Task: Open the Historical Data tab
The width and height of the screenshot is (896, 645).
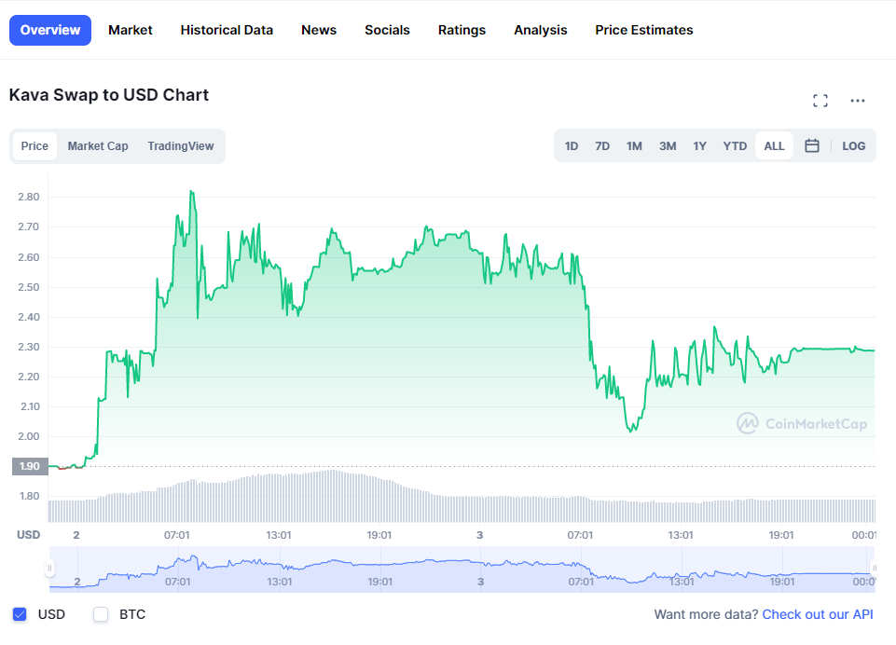Action: pos(227,30)
